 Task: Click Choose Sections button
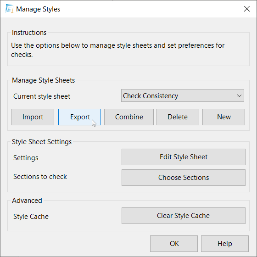pos(184,178)
